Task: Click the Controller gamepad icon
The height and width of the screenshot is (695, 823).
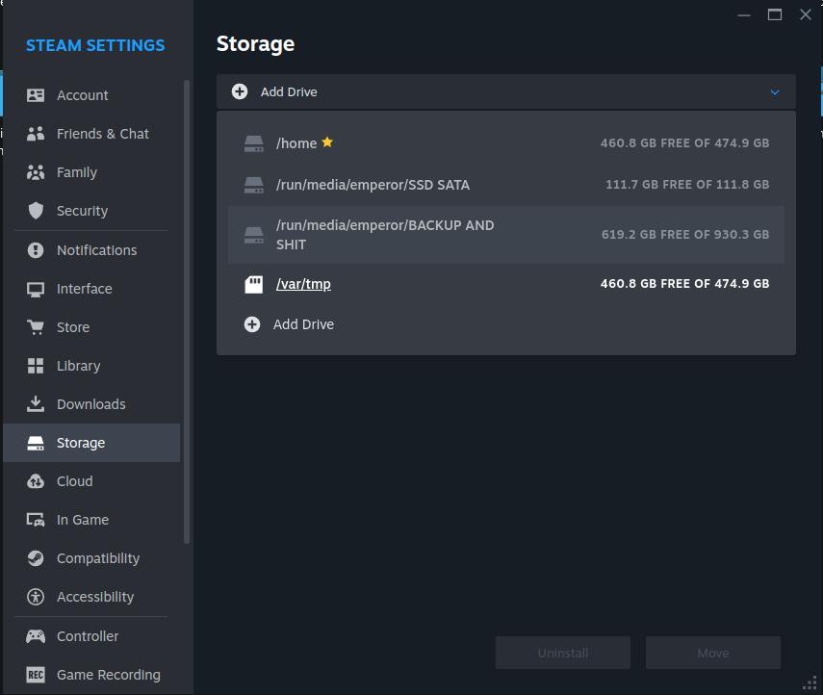Action: pos(36,636)
